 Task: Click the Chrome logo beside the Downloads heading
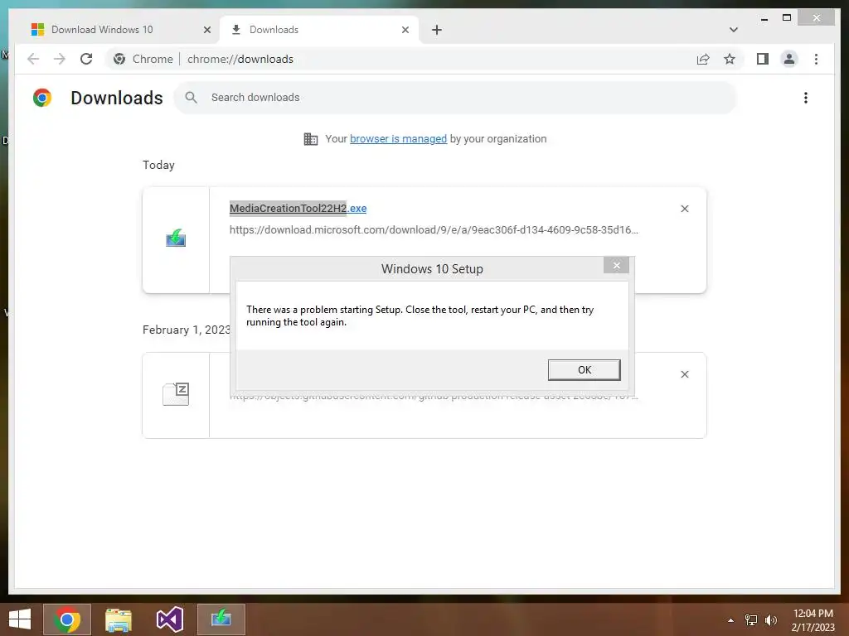(x=42, y=98)
